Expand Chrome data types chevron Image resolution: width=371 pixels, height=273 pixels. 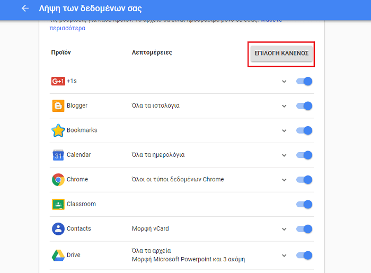click(x=284, y=180)
